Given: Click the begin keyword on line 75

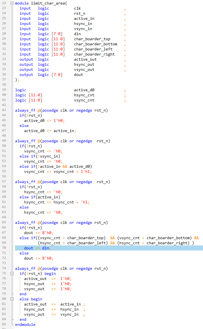Looking at the screenshot, I should click(x=50, y=274).
